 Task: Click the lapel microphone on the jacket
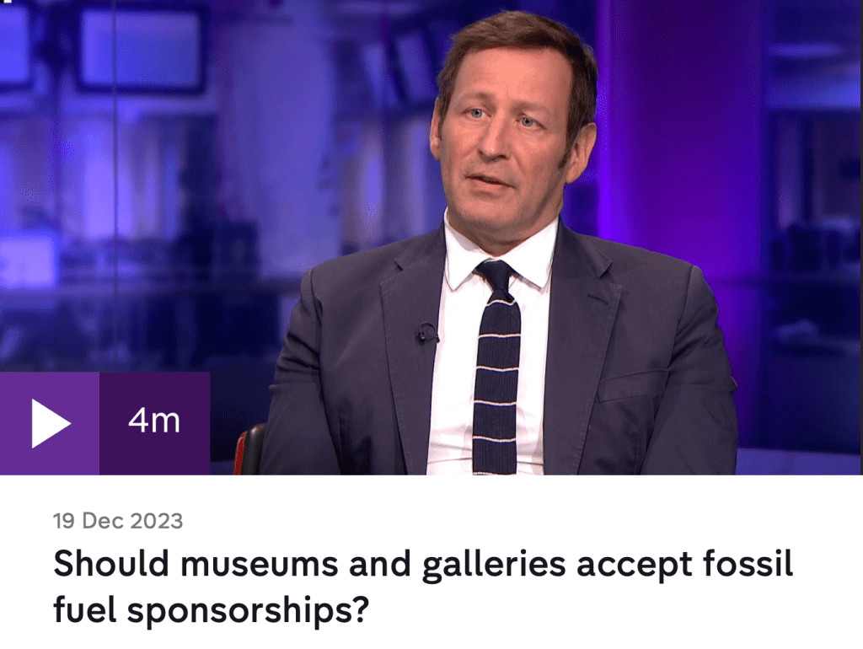point(426,333)
